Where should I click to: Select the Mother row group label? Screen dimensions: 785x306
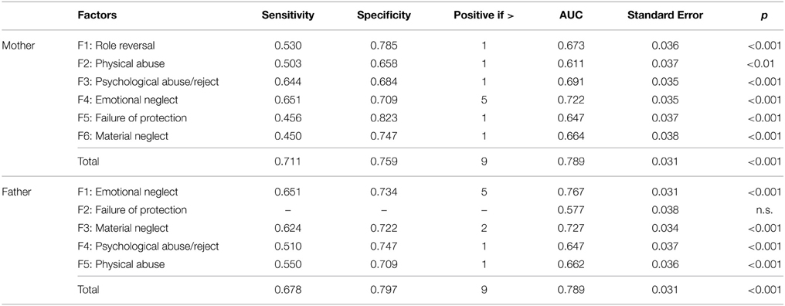(18, 46)
